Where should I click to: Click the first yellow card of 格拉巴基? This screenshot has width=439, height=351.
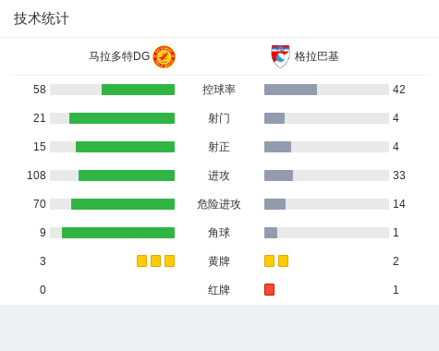(x=269, y=261)
